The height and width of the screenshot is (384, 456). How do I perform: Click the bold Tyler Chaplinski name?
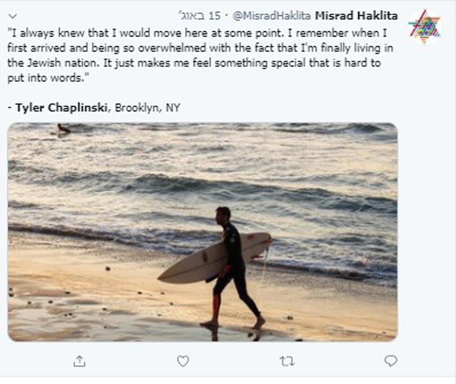61,108
